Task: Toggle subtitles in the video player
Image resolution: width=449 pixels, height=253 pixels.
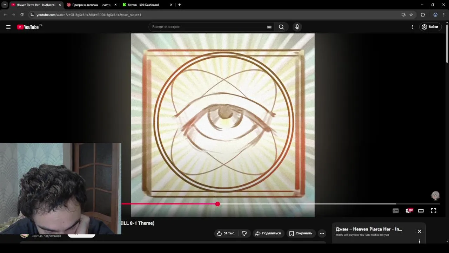Action: click(x=396, y=211)
